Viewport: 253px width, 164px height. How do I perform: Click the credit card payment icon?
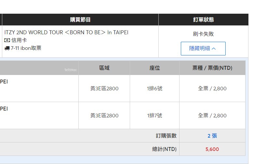click(x=7, y=40)
